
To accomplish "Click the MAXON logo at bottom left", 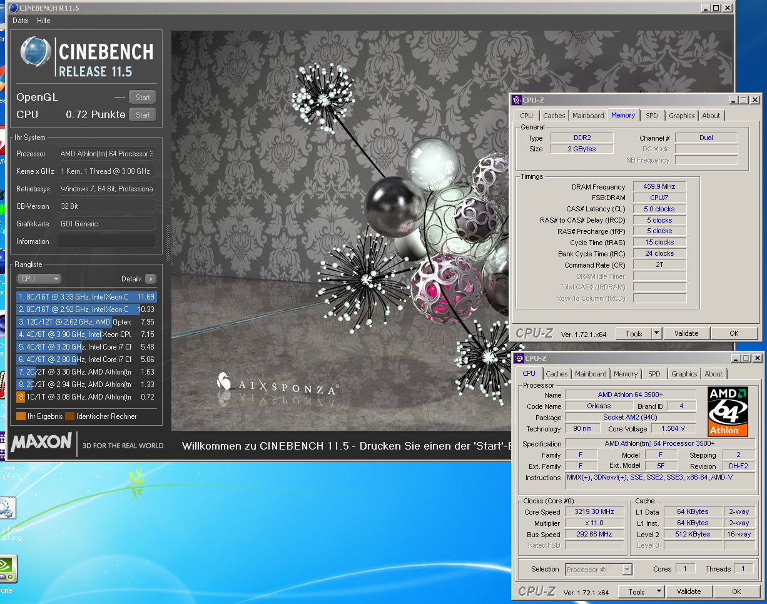I will click(41, 443).
